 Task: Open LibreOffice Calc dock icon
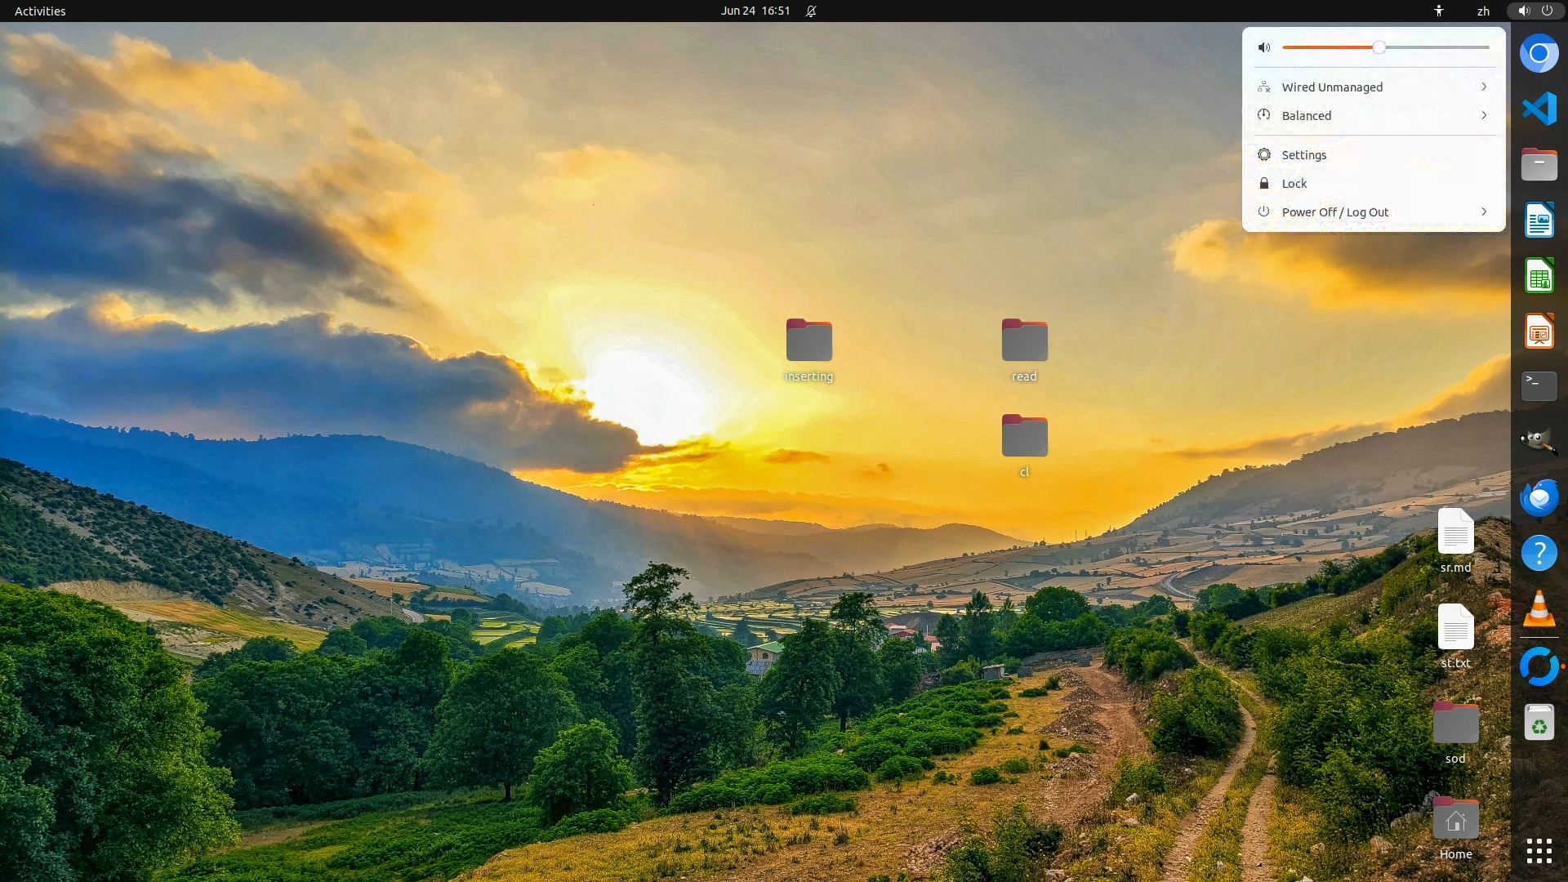click(1539, 276)
